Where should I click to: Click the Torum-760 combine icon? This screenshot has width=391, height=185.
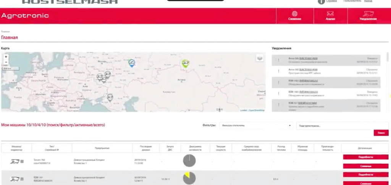(x=15, y=161)
